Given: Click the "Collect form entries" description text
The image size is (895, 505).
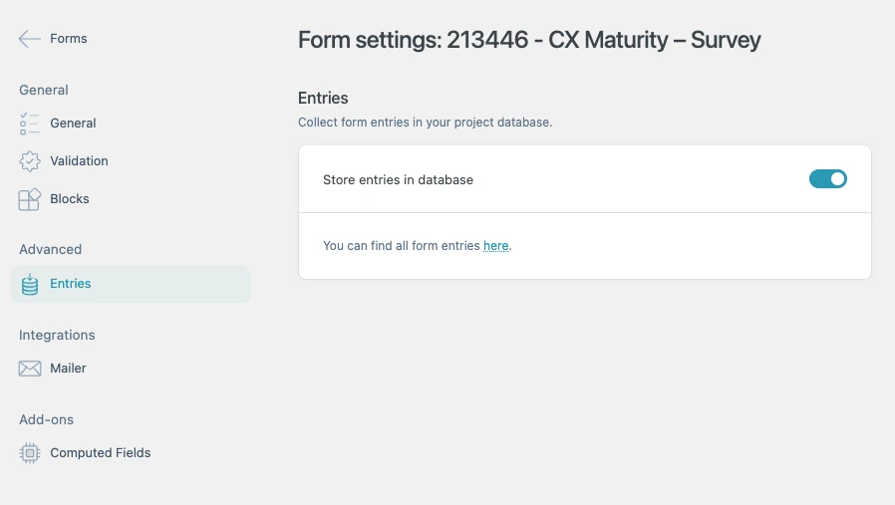Looking at the screenshot, I should coord(425,123).
